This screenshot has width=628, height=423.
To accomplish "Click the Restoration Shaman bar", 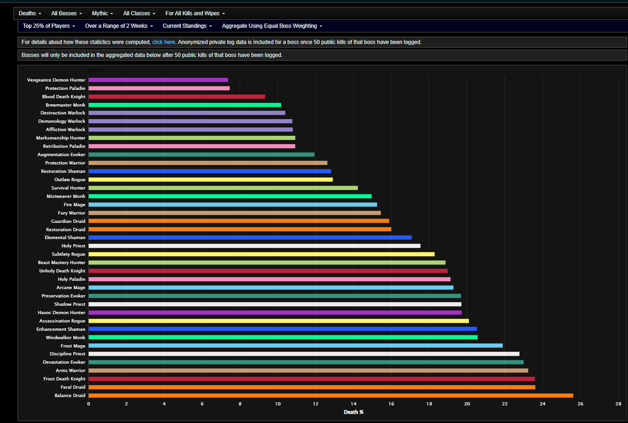I will pos(210,172).
